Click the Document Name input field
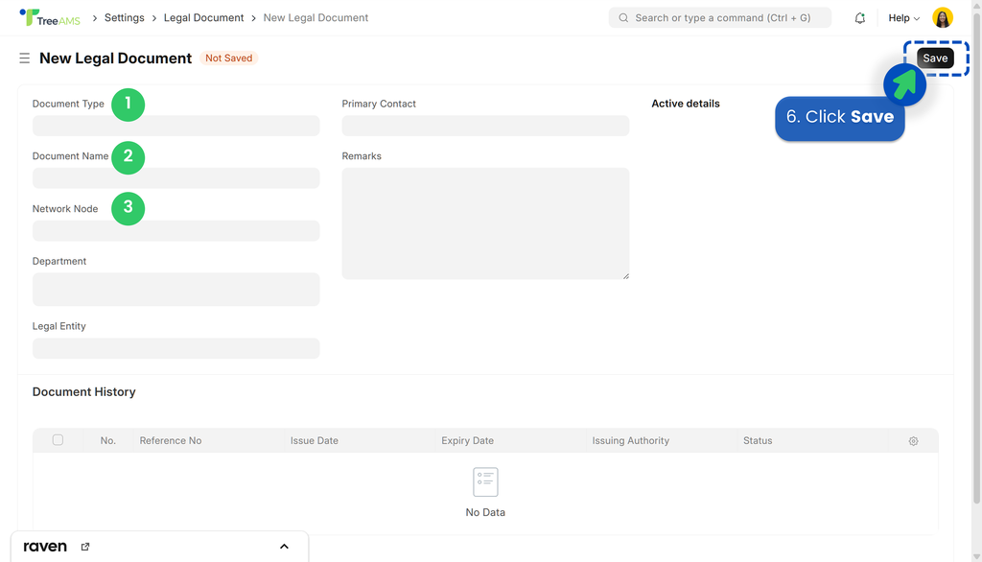 [175, 178]
